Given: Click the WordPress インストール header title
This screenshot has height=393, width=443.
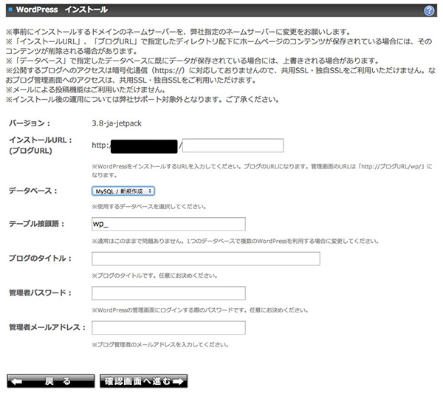Looking at the screenshot, I should click(x=61, y=10).
